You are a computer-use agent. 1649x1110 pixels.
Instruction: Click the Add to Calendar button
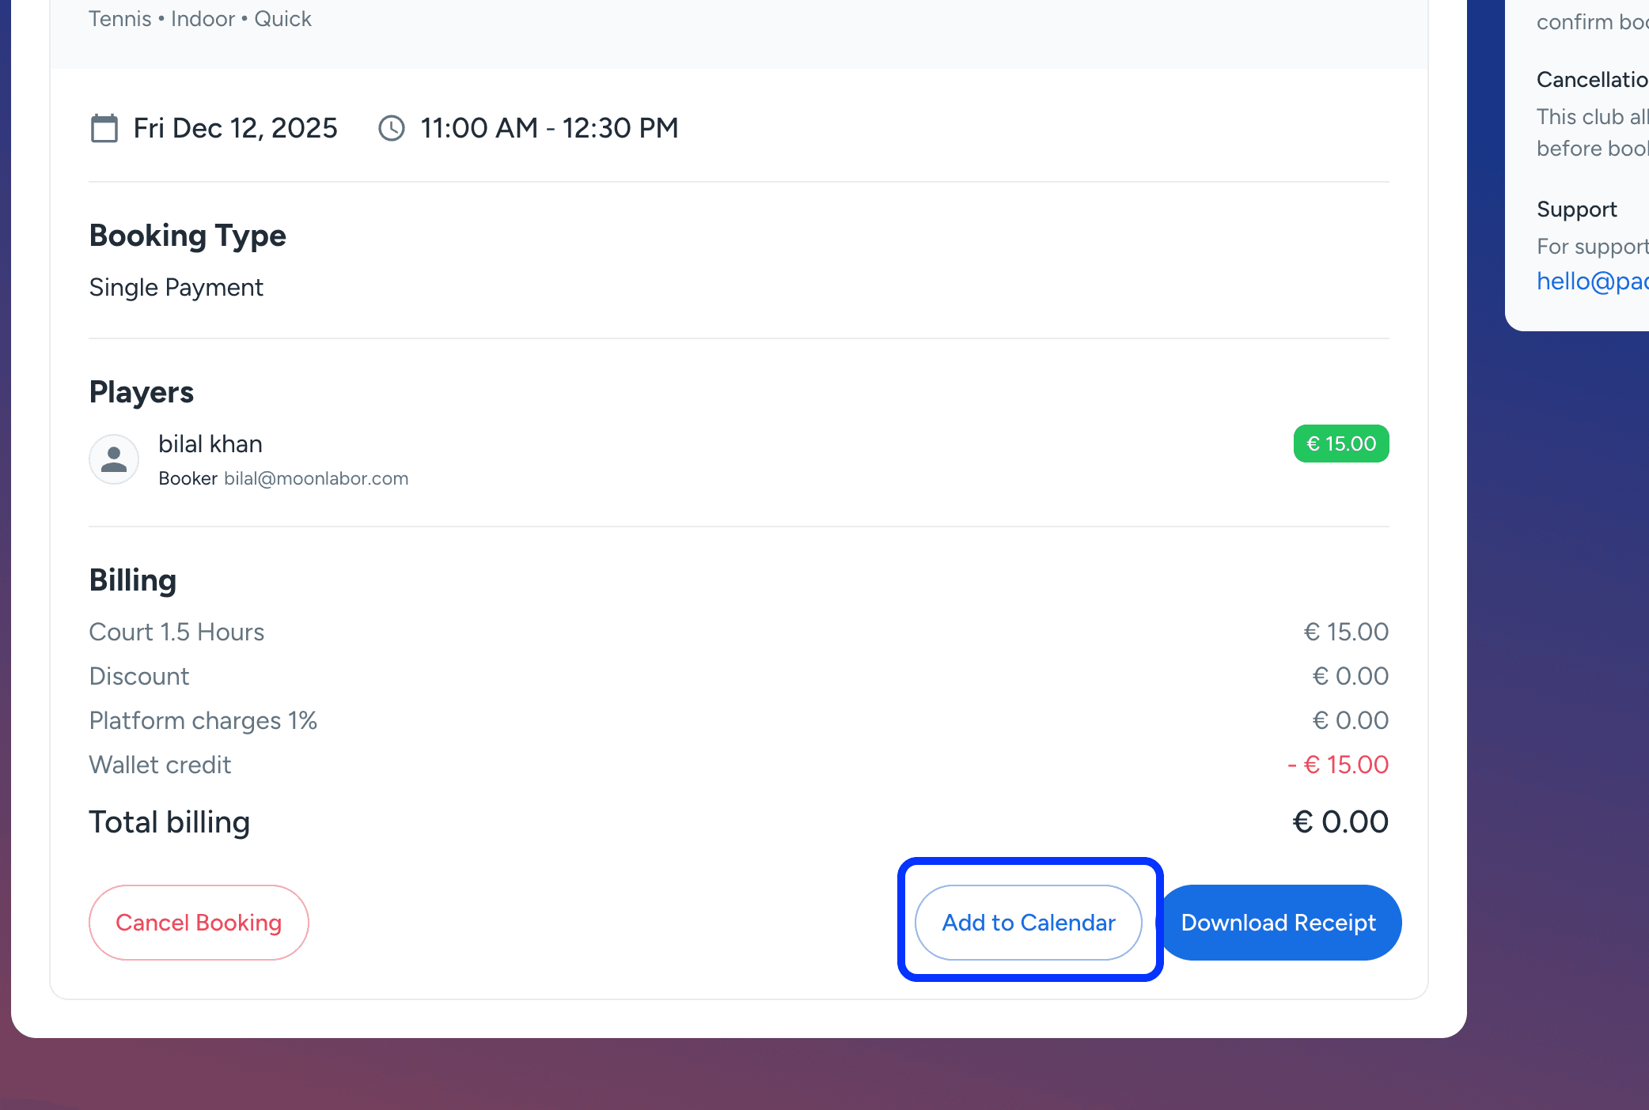pyautogui.click(x=1029, y=923)
